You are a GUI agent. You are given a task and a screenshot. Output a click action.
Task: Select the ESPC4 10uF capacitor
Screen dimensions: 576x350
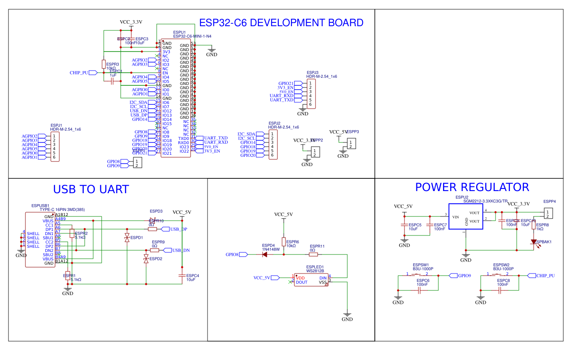click(x=182, y=276)
